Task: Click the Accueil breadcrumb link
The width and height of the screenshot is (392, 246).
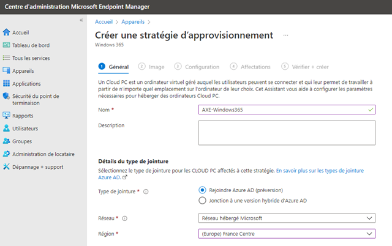Action: click(104, 22)
